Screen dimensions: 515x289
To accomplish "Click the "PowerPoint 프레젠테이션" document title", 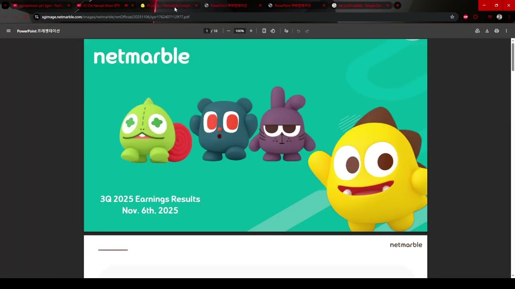I will pos(38,31).
